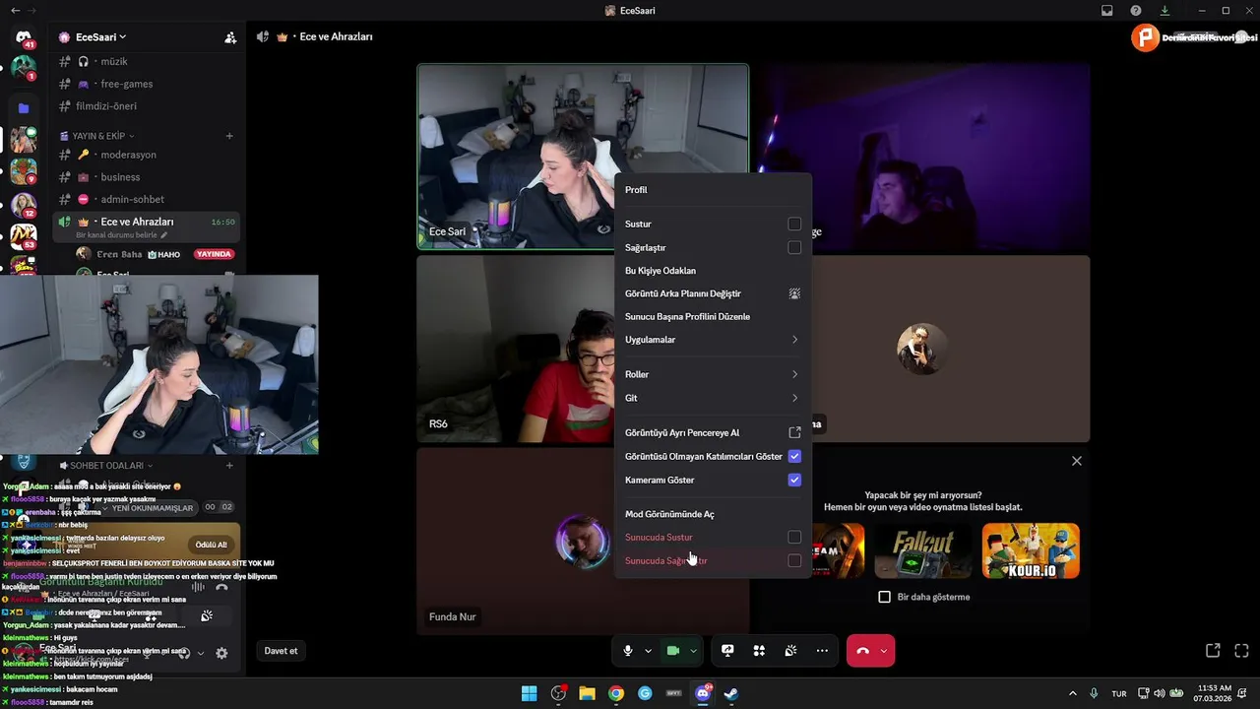Screen dimensions: 1260x709
Task: Select Sunucu Başına Profilini Düzenle
Action: tap(714, 317)
